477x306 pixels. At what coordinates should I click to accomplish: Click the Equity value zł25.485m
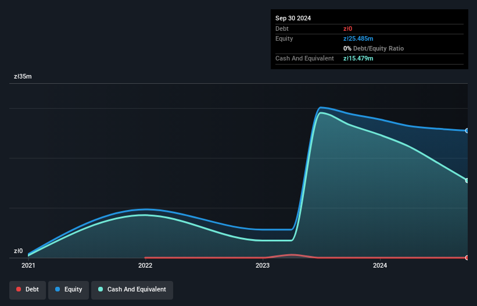click(358, 38)
